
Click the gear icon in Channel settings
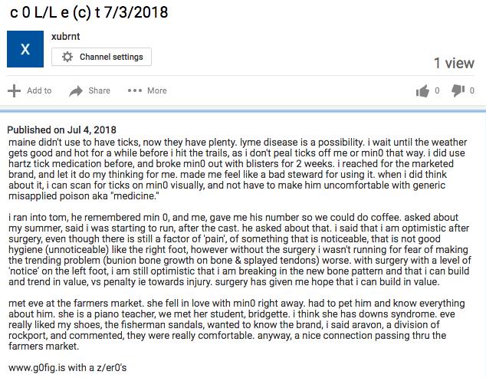(x=67, y=57)
